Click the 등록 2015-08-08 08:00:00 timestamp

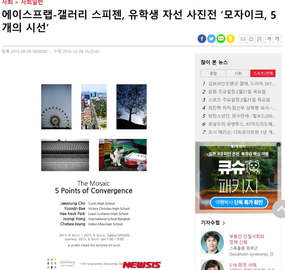tap(24, 51)
